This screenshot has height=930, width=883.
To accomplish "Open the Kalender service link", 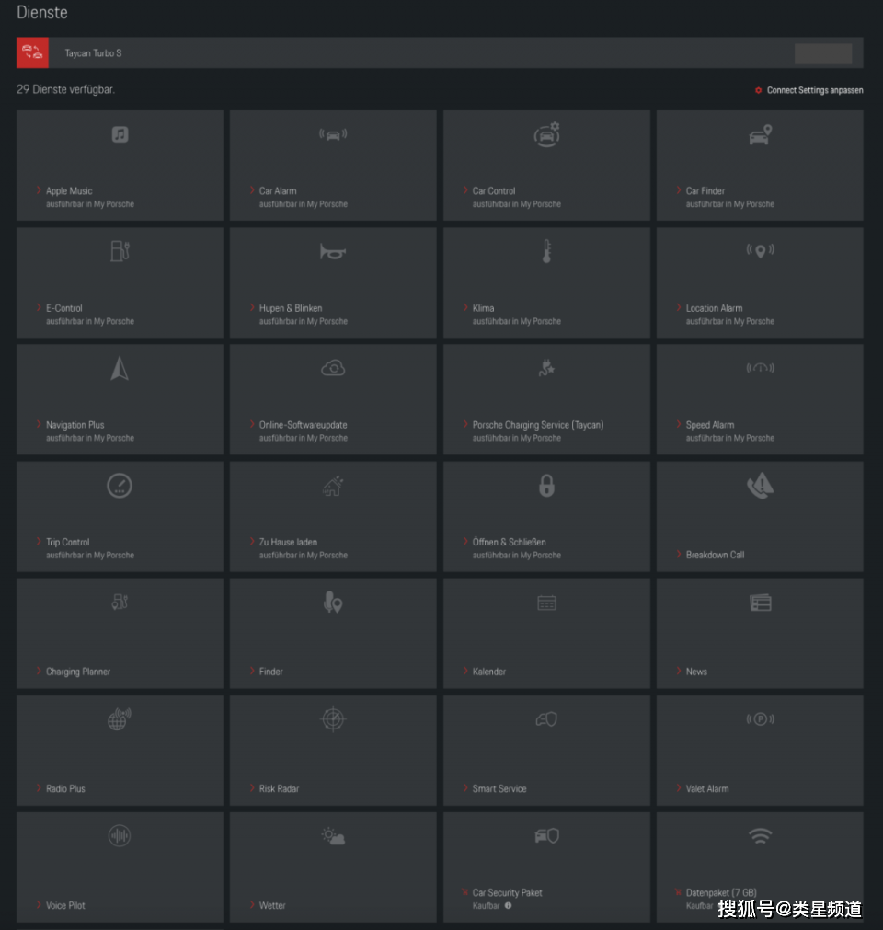I will [489, 672].
